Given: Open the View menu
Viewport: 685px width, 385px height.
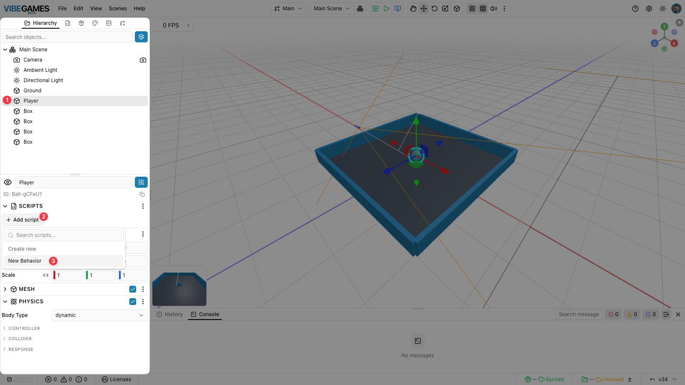Looking at the screenshot, I should pyautogui.click(x=96, y=9).
